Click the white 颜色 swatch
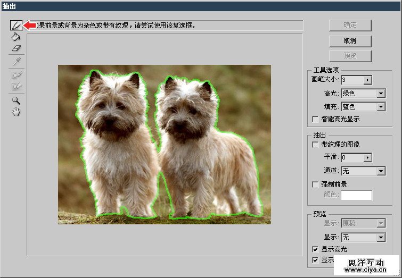 coord(356,195)
